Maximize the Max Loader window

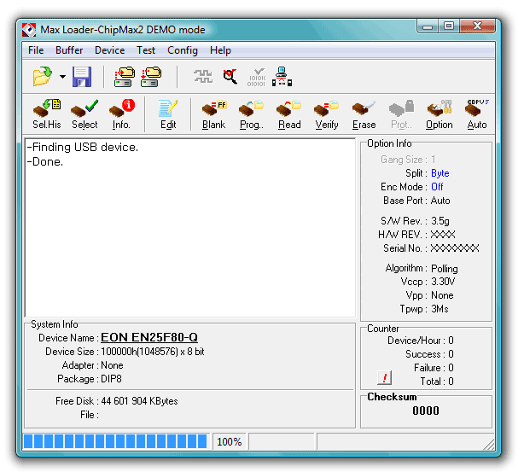449,26
